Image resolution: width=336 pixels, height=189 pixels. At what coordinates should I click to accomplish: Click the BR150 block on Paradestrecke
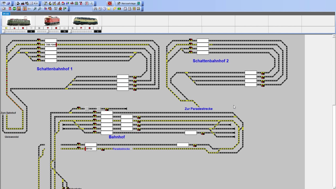tap(91, 149)
